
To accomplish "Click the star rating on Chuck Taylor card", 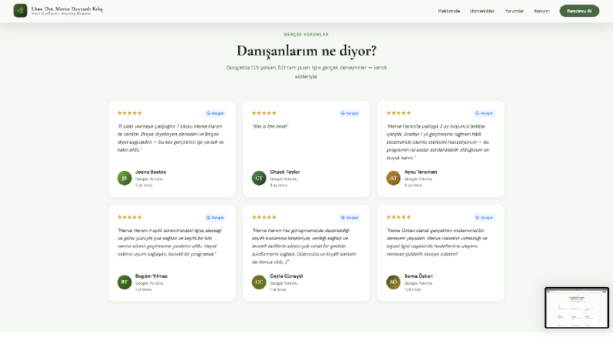I will [x=264, y=113].
